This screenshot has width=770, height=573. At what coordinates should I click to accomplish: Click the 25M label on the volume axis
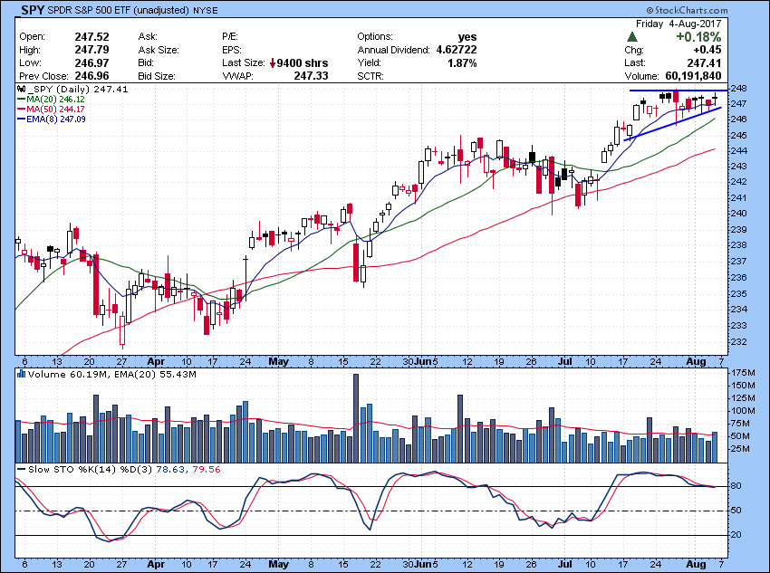[x=739, y=448]
